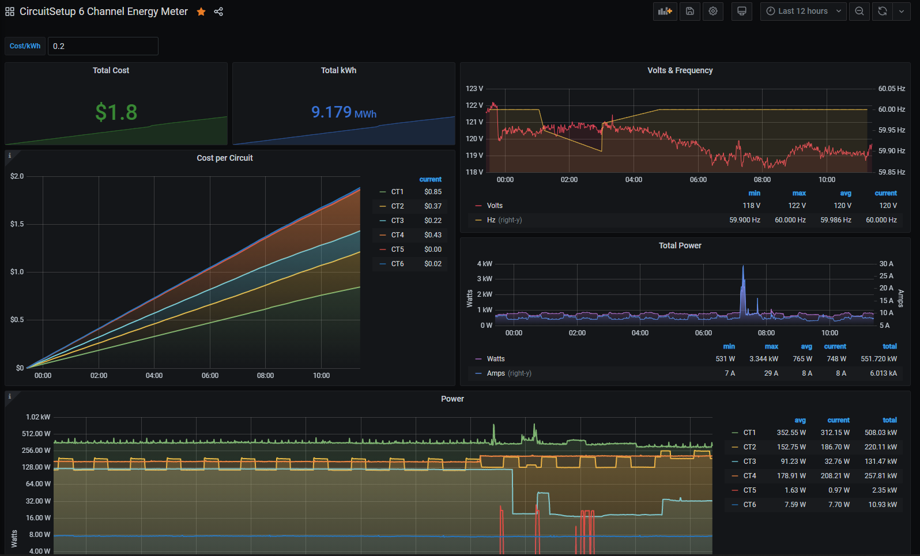Click the Add panel icon
The image size is (920, 556).
pyautogui.click(x=665, y=12)
